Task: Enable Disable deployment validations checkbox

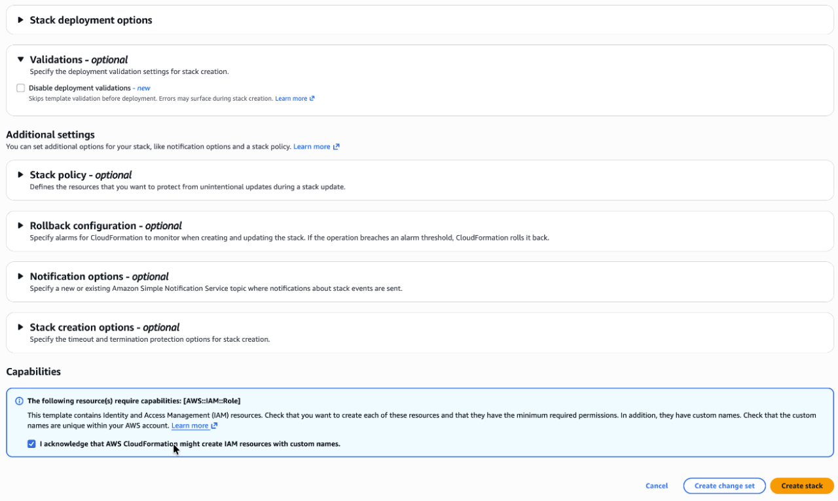Action: tap(21, 88)
